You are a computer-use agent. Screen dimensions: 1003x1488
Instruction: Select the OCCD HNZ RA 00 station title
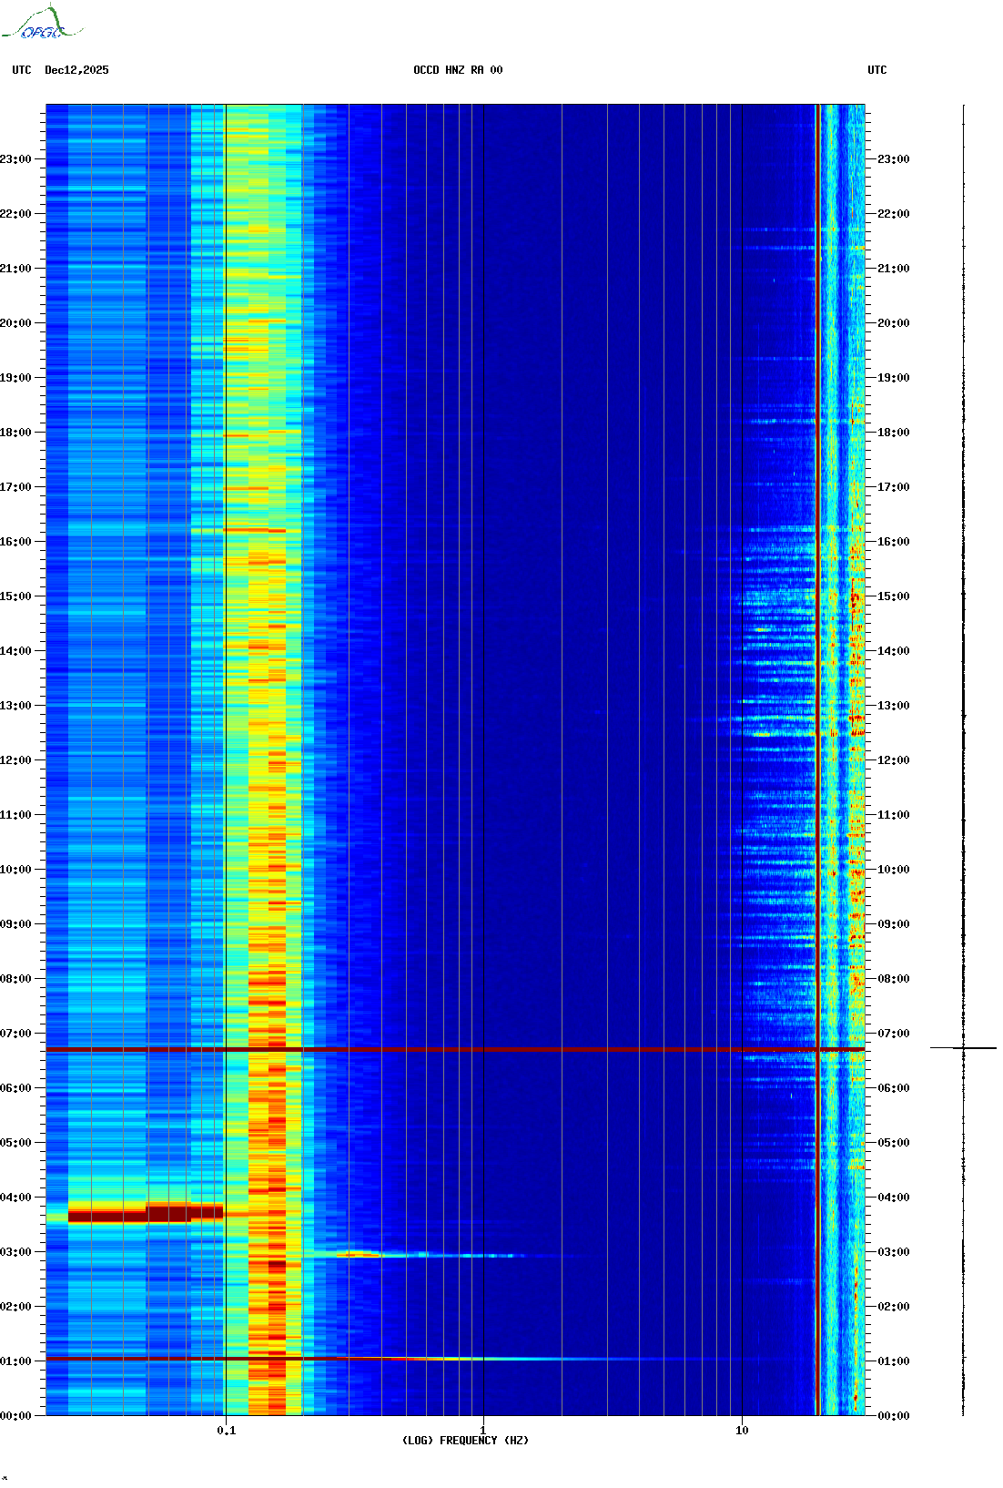458,70
